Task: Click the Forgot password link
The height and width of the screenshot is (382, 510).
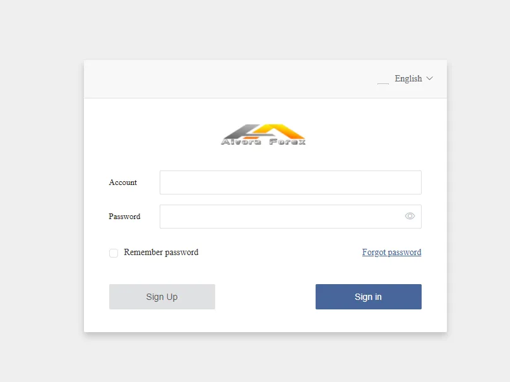Action: click(x=391, y=252)
